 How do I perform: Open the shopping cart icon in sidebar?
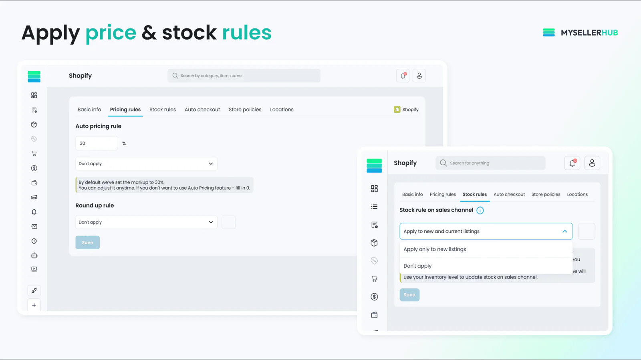[34, 153]
